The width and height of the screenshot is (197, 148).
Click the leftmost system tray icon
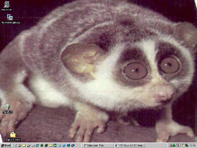tap(170, 145)
